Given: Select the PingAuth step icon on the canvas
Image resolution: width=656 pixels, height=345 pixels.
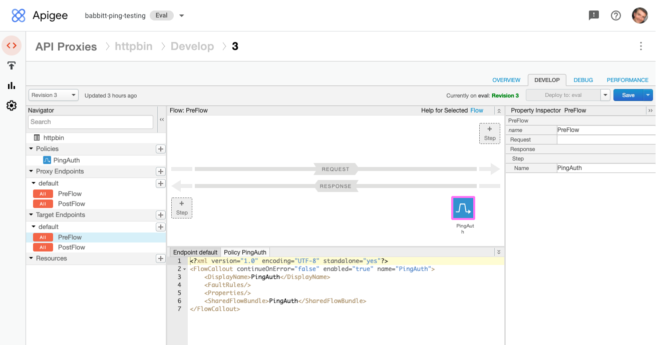Looking at the screenshot, I should (463, 207).
